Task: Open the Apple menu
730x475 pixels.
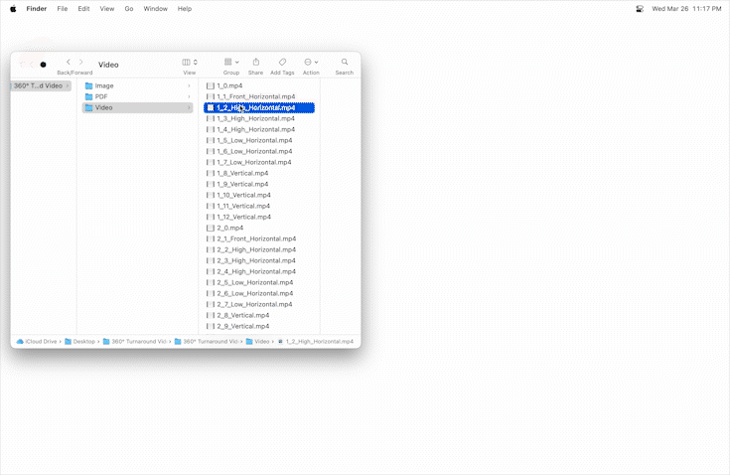Action: (x=13, y=8)
